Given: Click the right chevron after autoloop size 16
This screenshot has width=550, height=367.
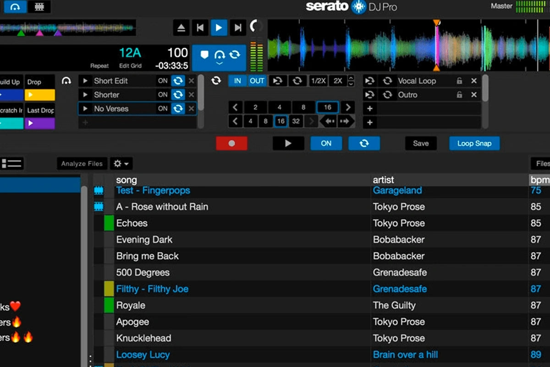Looking at the screenshot, I should click(x=348, y=107).
